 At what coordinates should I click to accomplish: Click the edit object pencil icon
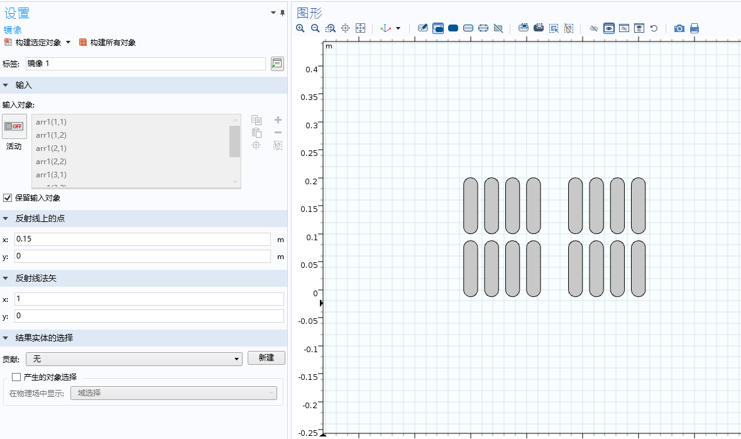click(x=423, y=28)
